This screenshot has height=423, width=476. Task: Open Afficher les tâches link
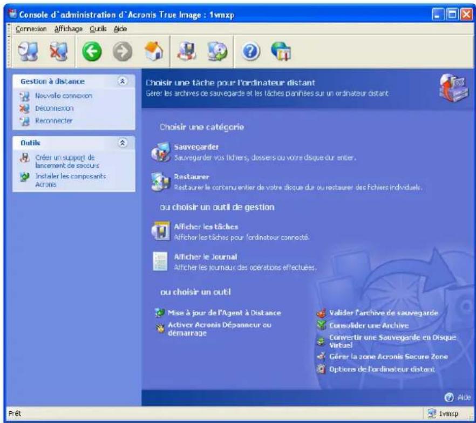coord(206,227)
